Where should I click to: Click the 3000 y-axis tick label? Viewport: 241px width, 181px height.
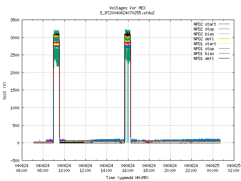tap(15, 38)
